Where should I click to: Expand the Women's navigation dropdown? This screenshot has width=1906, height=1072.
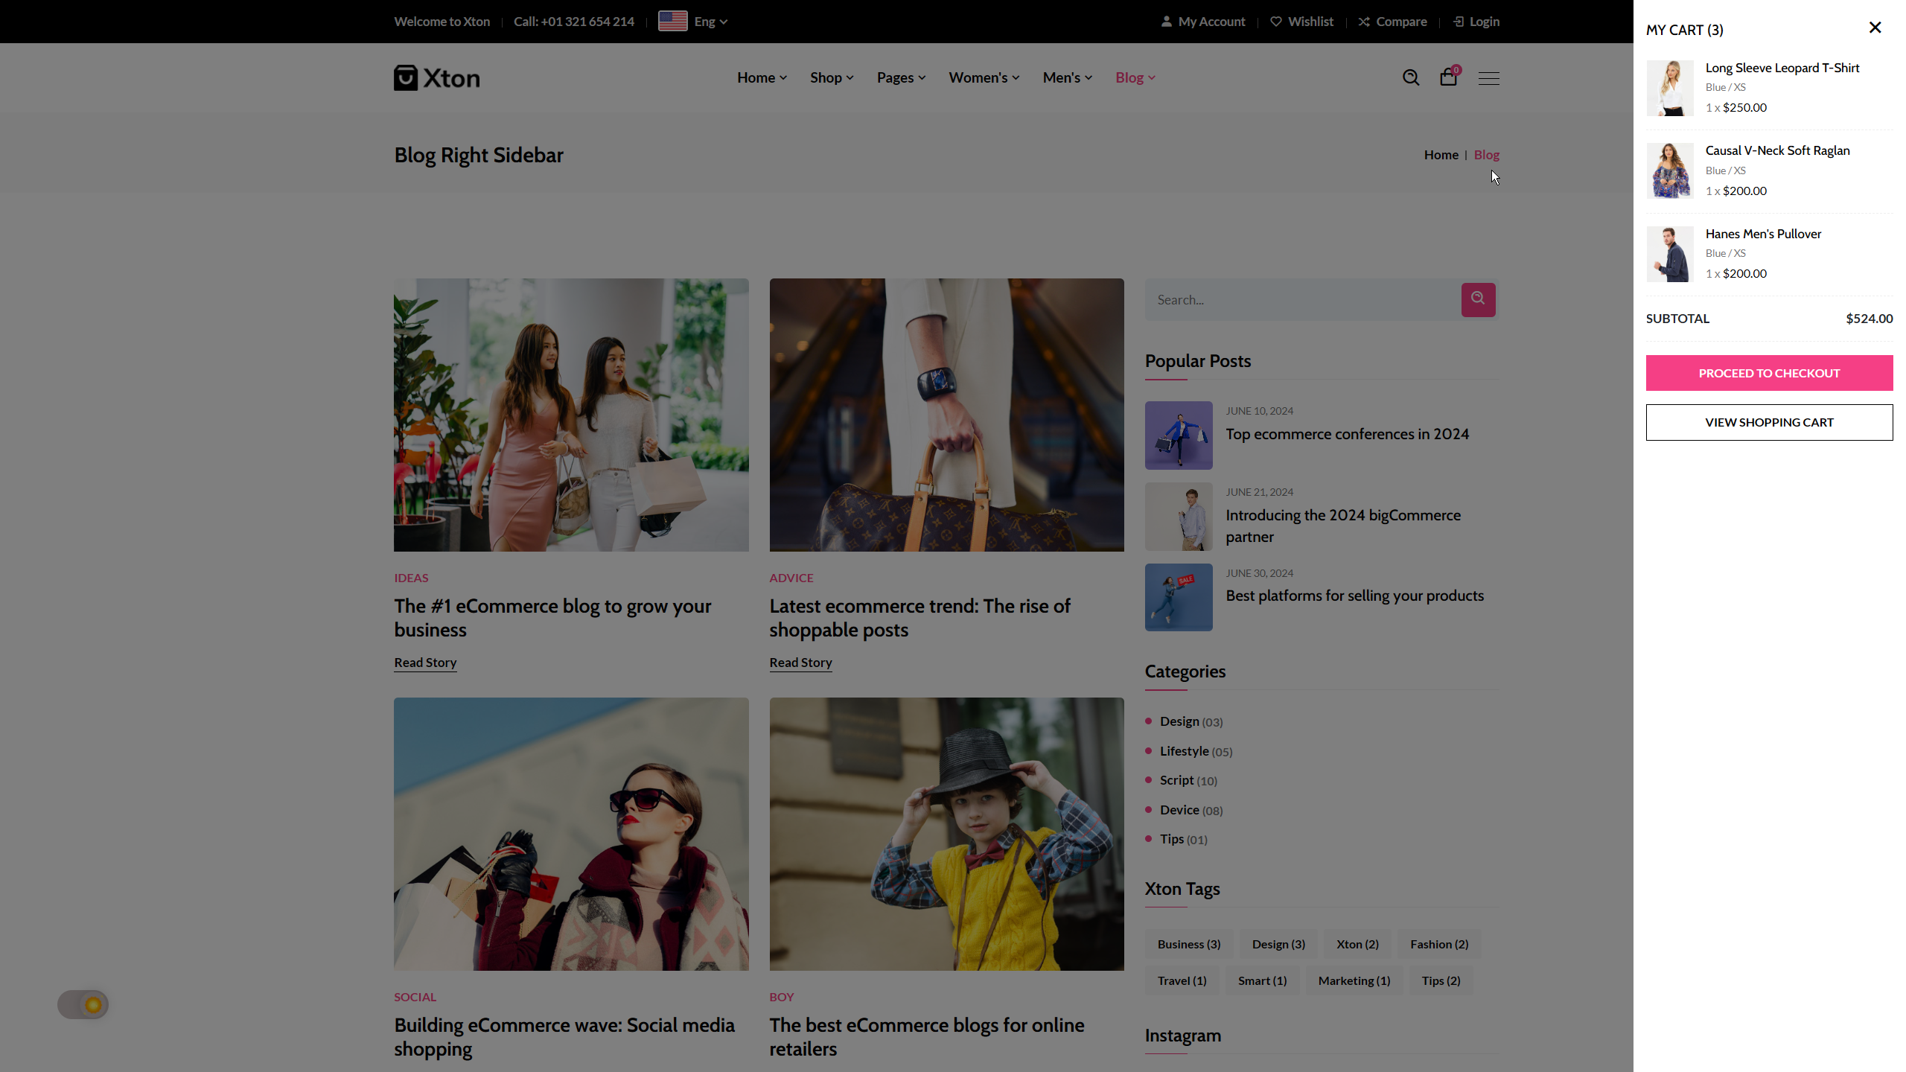click(984, 77)
